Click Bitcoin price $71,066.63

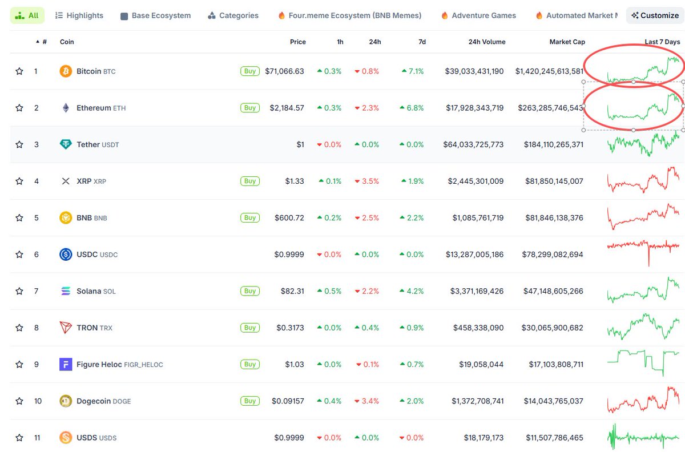pos(284,71)
